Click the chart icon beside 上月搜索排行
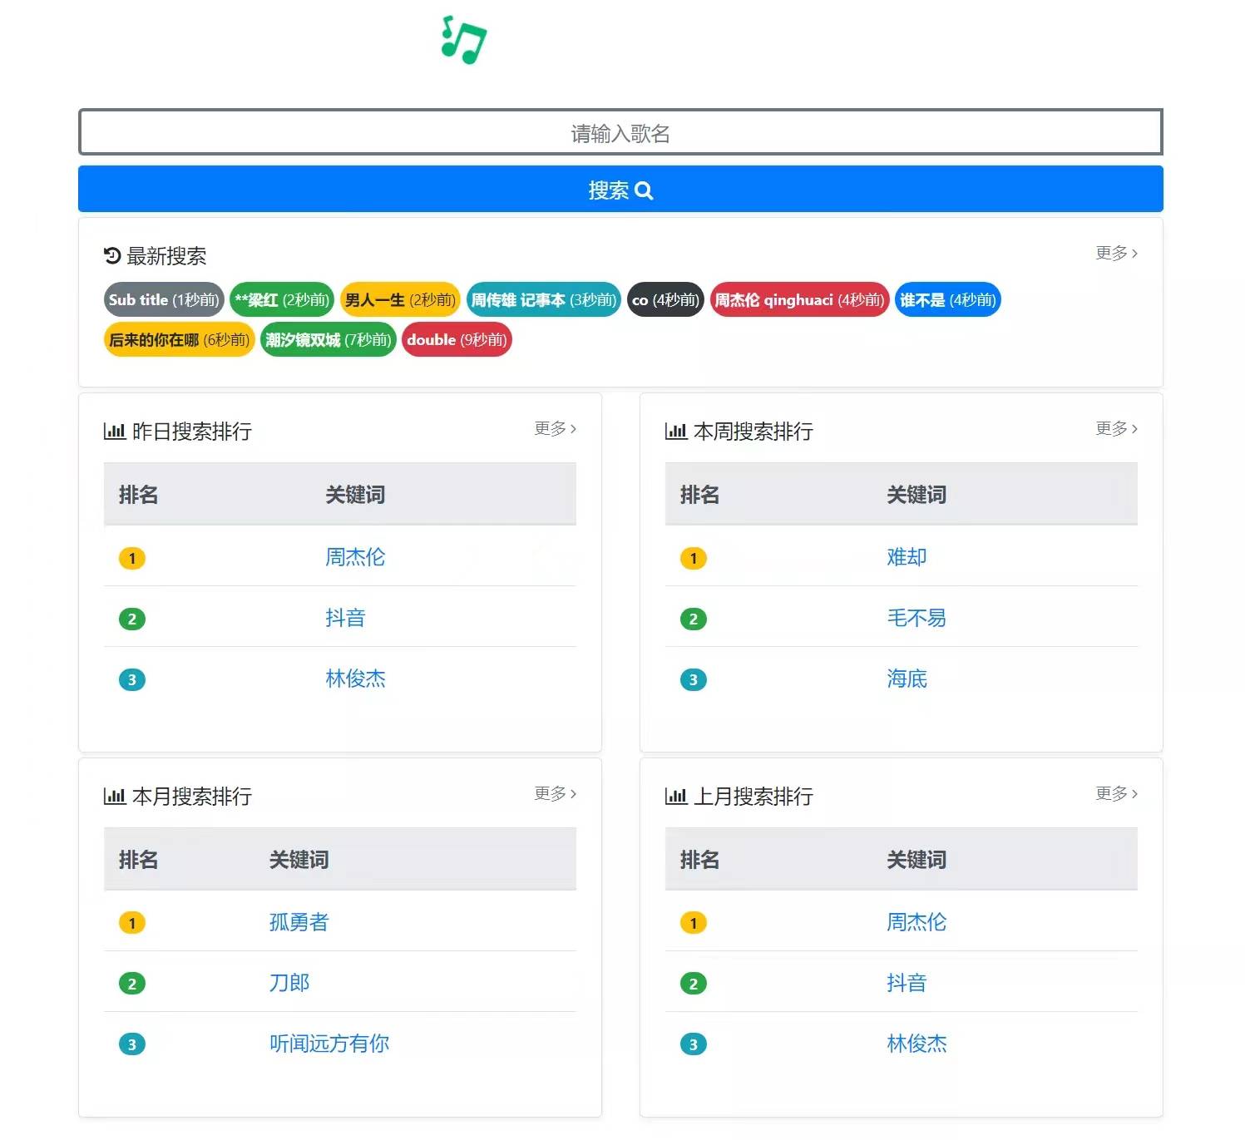Viewport: 1245px width, 1140px height. pyautogui.click(x=676, y=796)
